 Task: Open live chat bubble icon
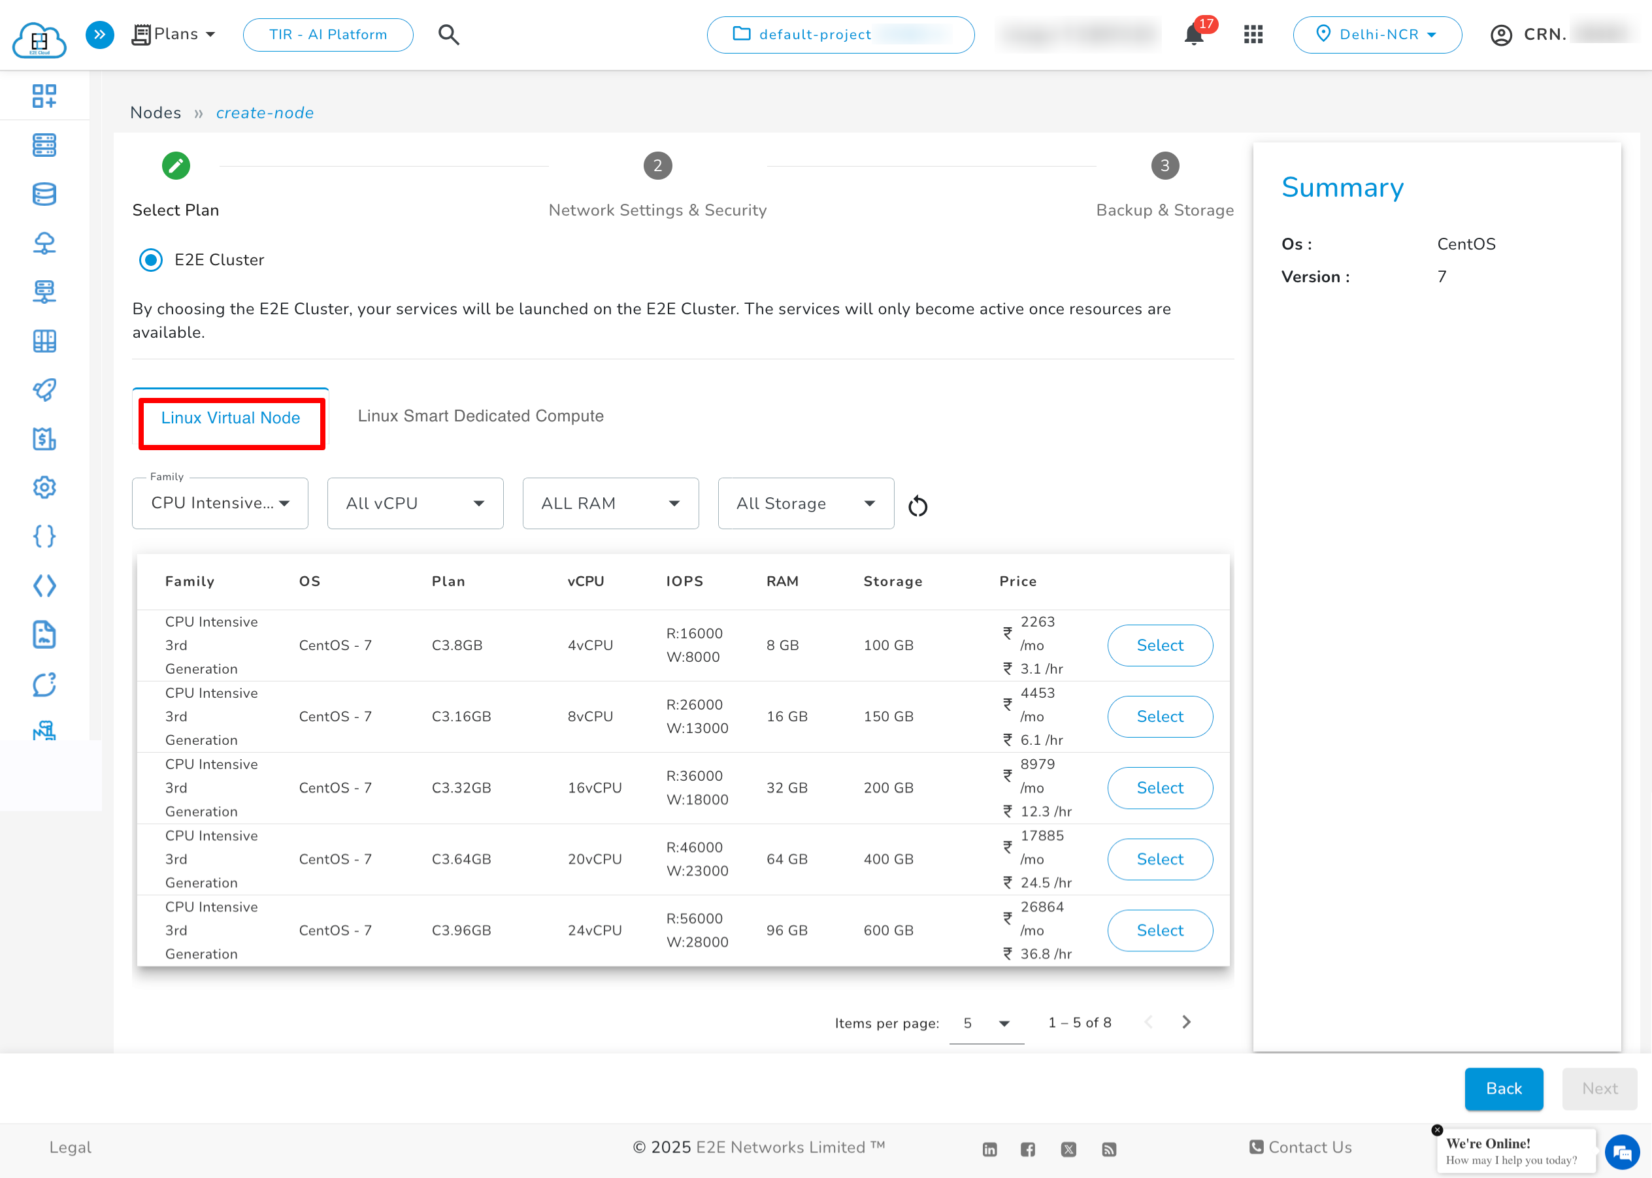click(1622, 1152)
